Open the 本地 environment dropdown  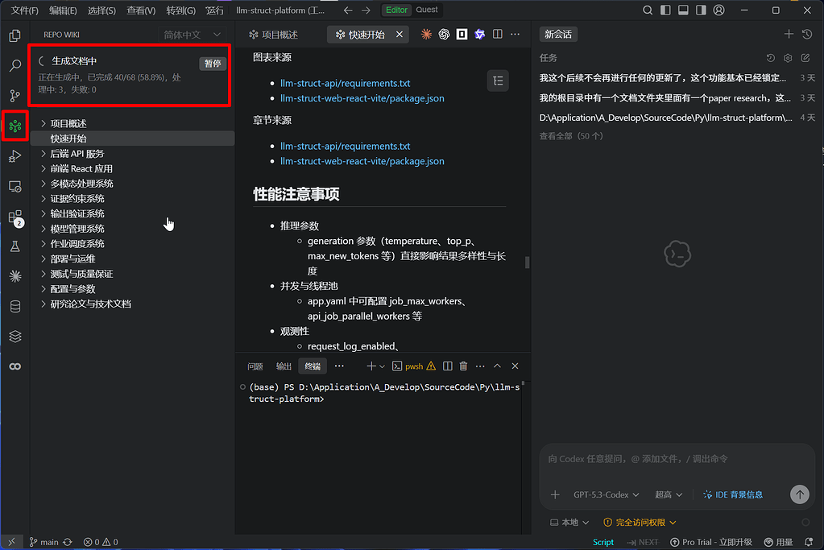tap(569, 522)
